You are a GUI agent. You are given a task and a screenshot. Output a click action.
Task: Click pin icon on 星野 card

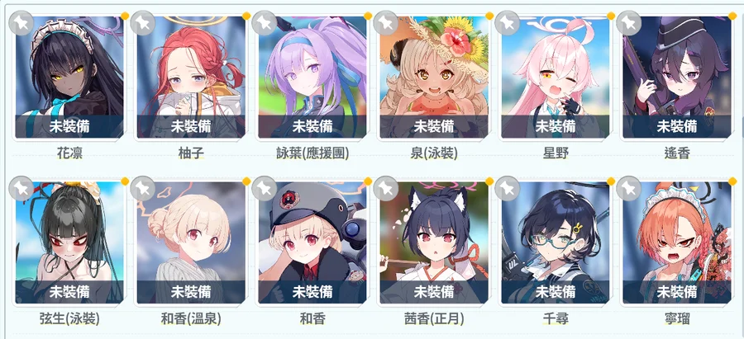(507, 22)
